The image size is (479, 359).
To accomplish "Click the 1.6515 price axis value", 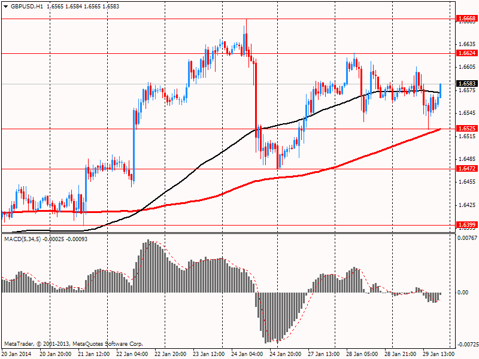I will coord(467,136).
